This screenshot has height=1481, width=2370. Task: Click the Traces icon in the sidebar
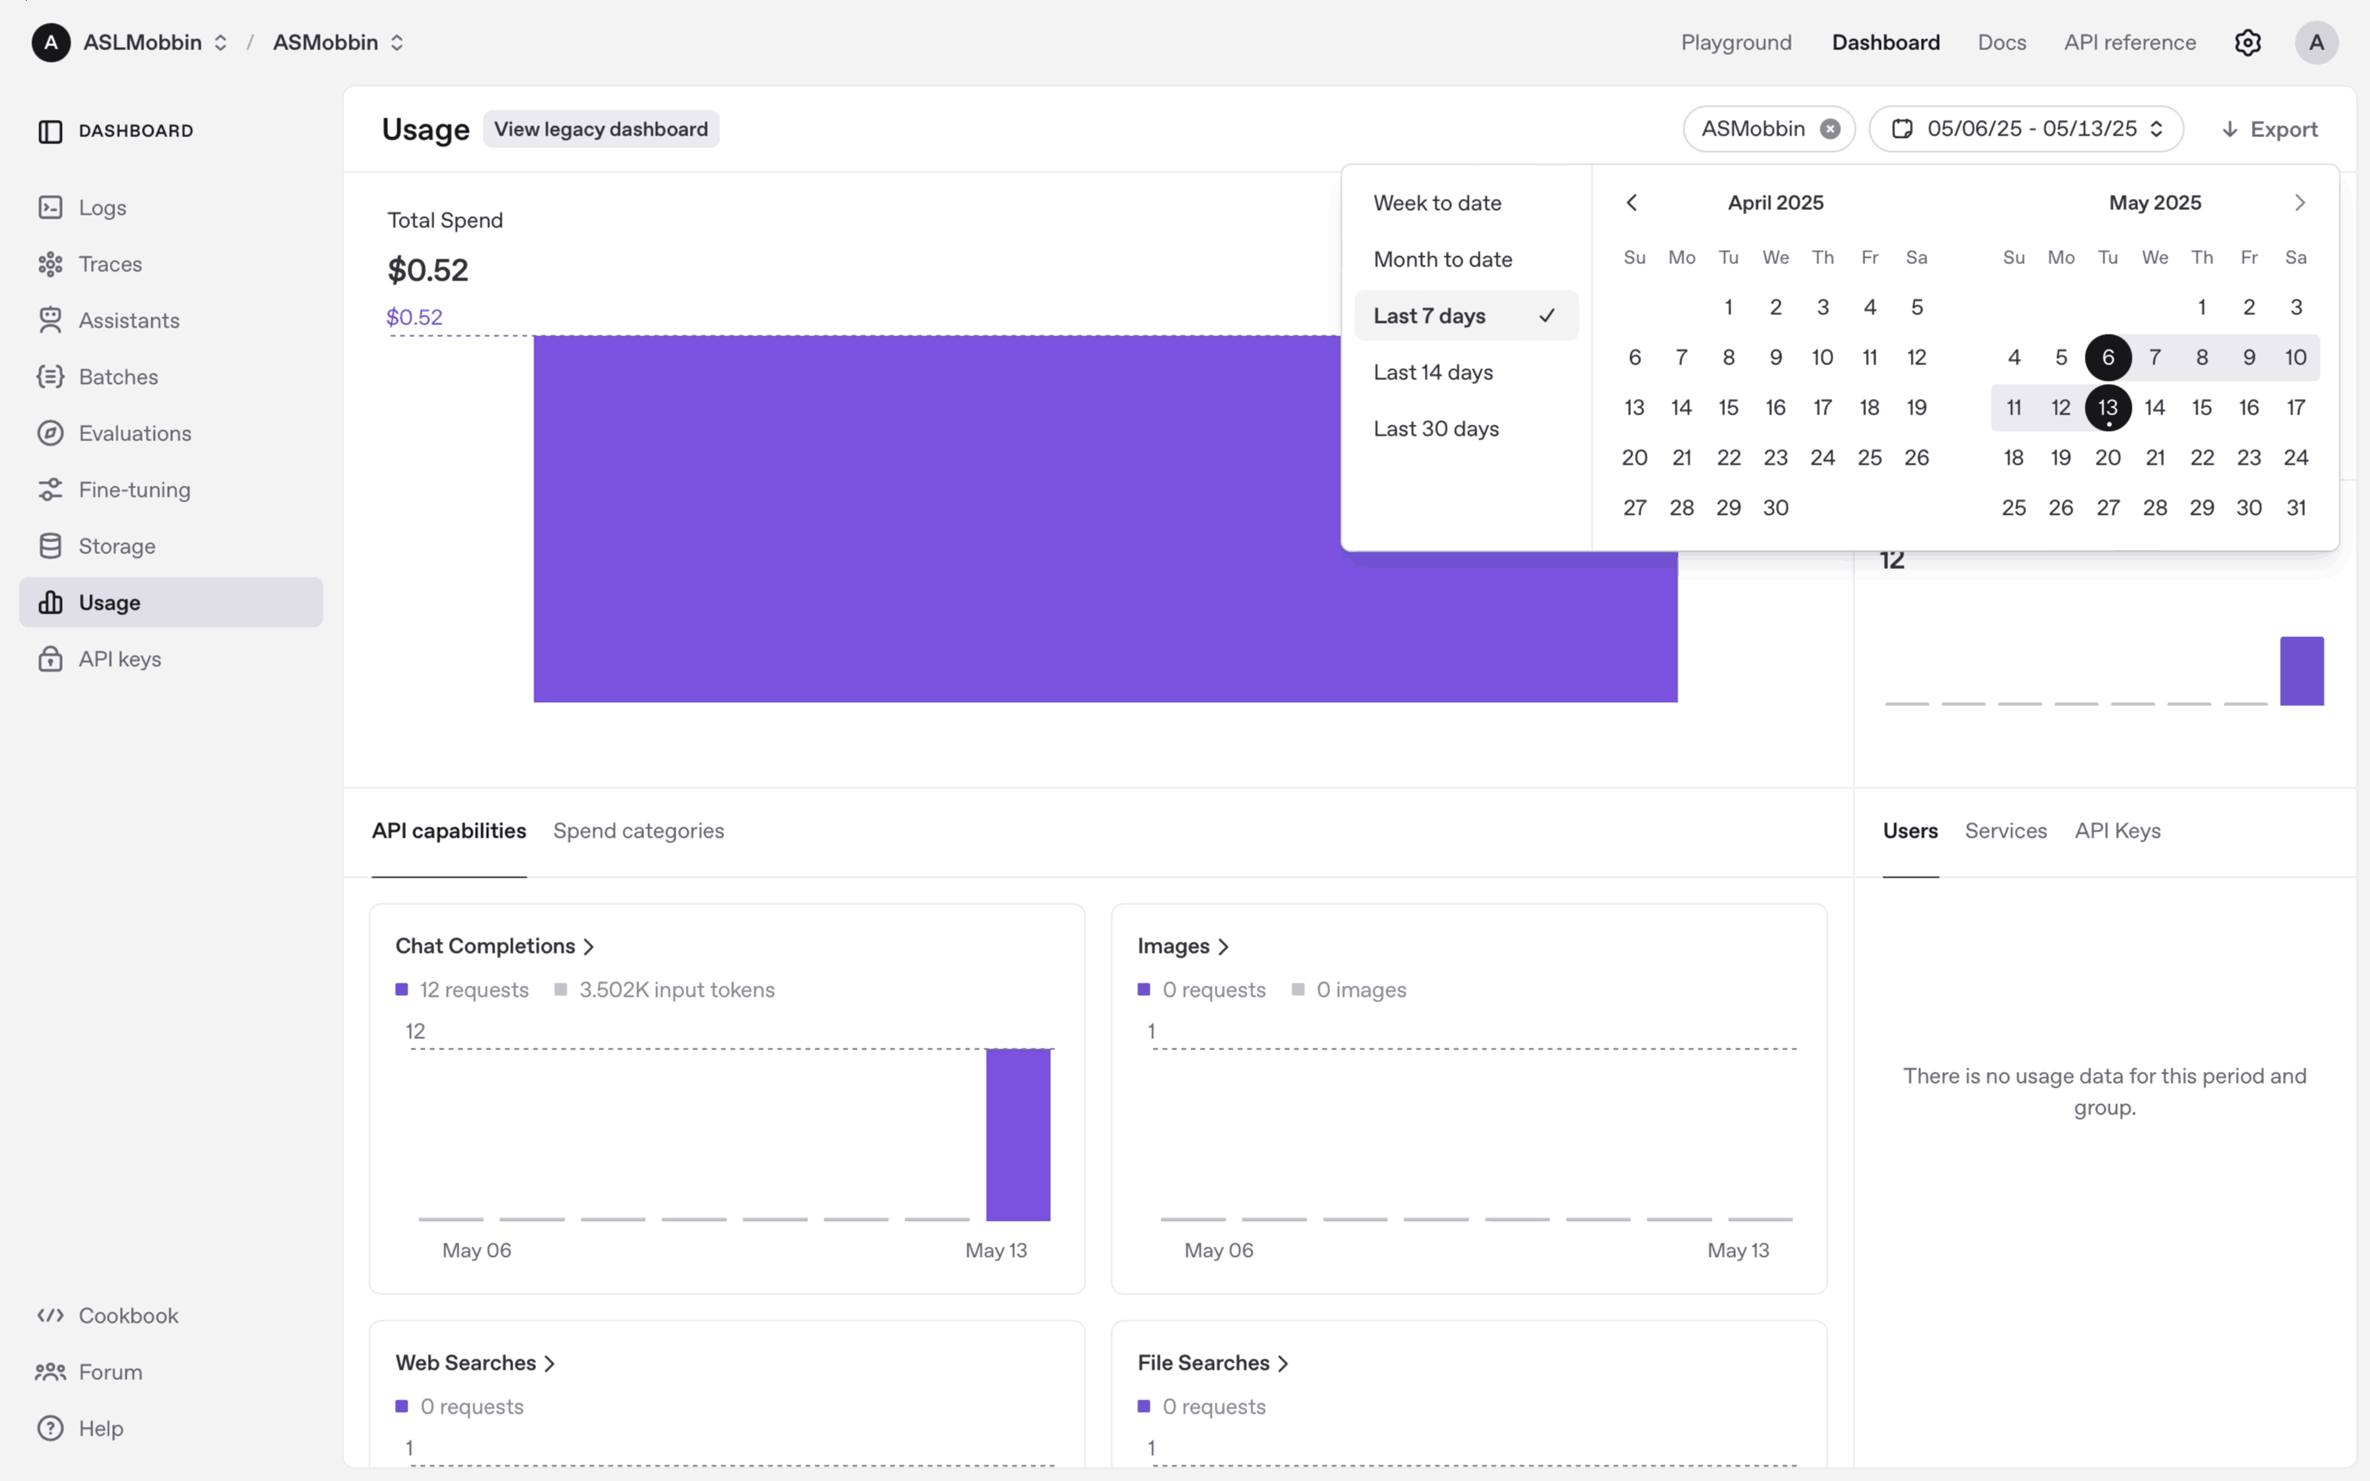point(50,265)
